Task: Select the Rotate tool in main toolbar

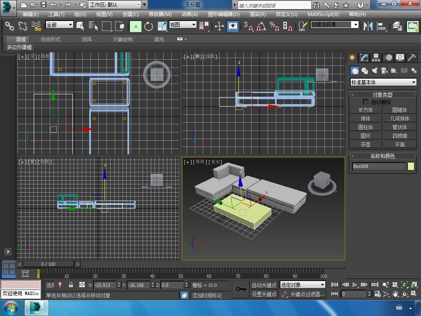Action: (148, 26)
